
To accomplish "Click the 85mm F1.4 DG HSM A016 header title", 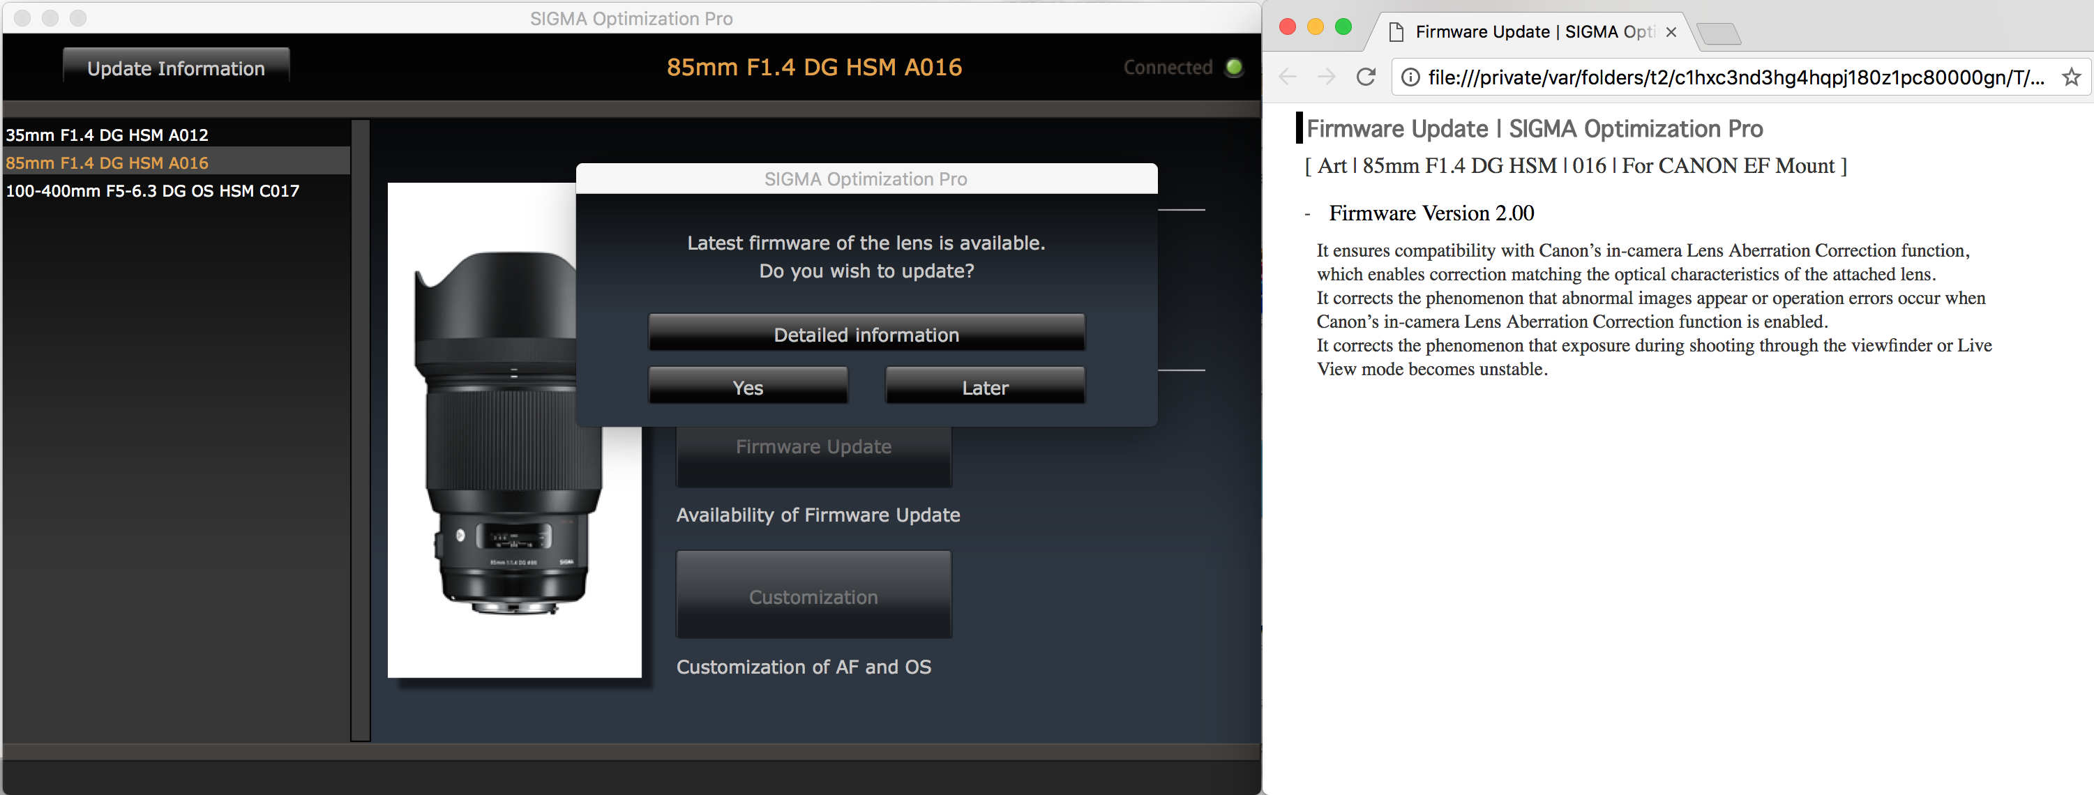I will coord(814,67).
